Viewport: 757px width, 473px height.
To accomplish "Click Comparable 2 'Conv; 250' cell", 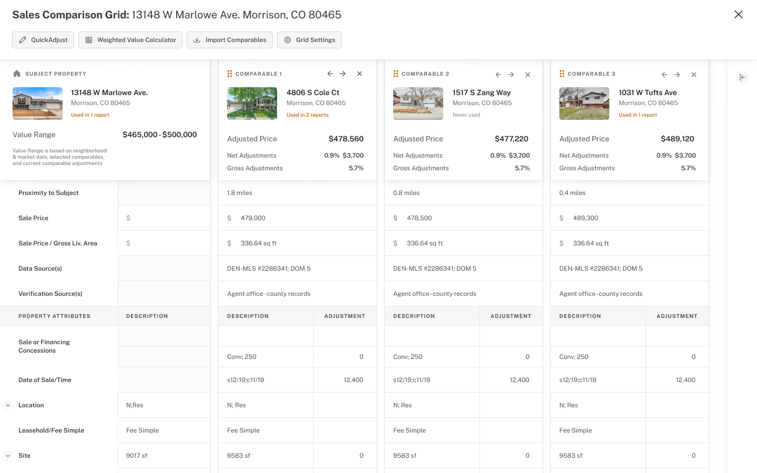I will click(x=432, y=357).
